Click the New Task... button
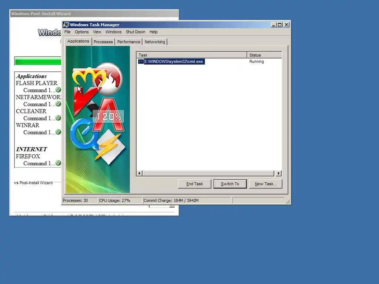 [x=265, y=184]
